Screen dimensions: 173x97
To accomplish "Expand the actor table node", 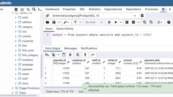I will point(16,18).
